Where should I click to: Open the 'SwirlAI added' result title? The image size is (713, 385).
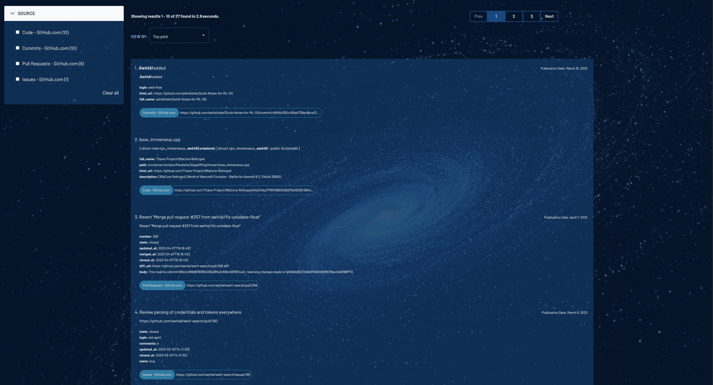[152, 68]
